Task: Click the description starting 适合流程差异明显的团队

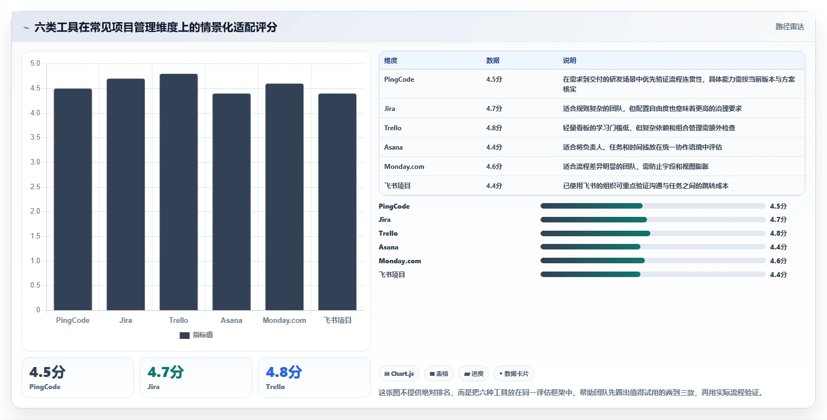Action: (636, 167)
